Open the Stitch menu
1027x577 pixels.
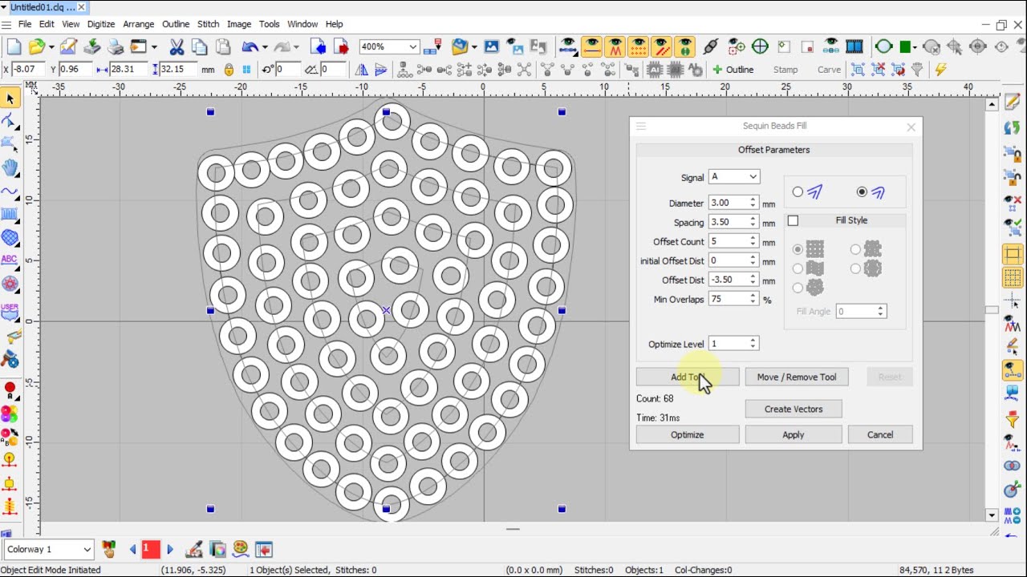pyautogui.click(x=208, y=24)
